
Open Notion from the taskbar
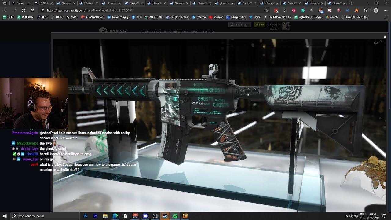click(x=125, y=216)
